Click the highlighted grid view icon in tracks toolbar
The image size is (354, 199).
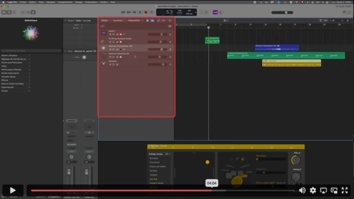point(152,20)
